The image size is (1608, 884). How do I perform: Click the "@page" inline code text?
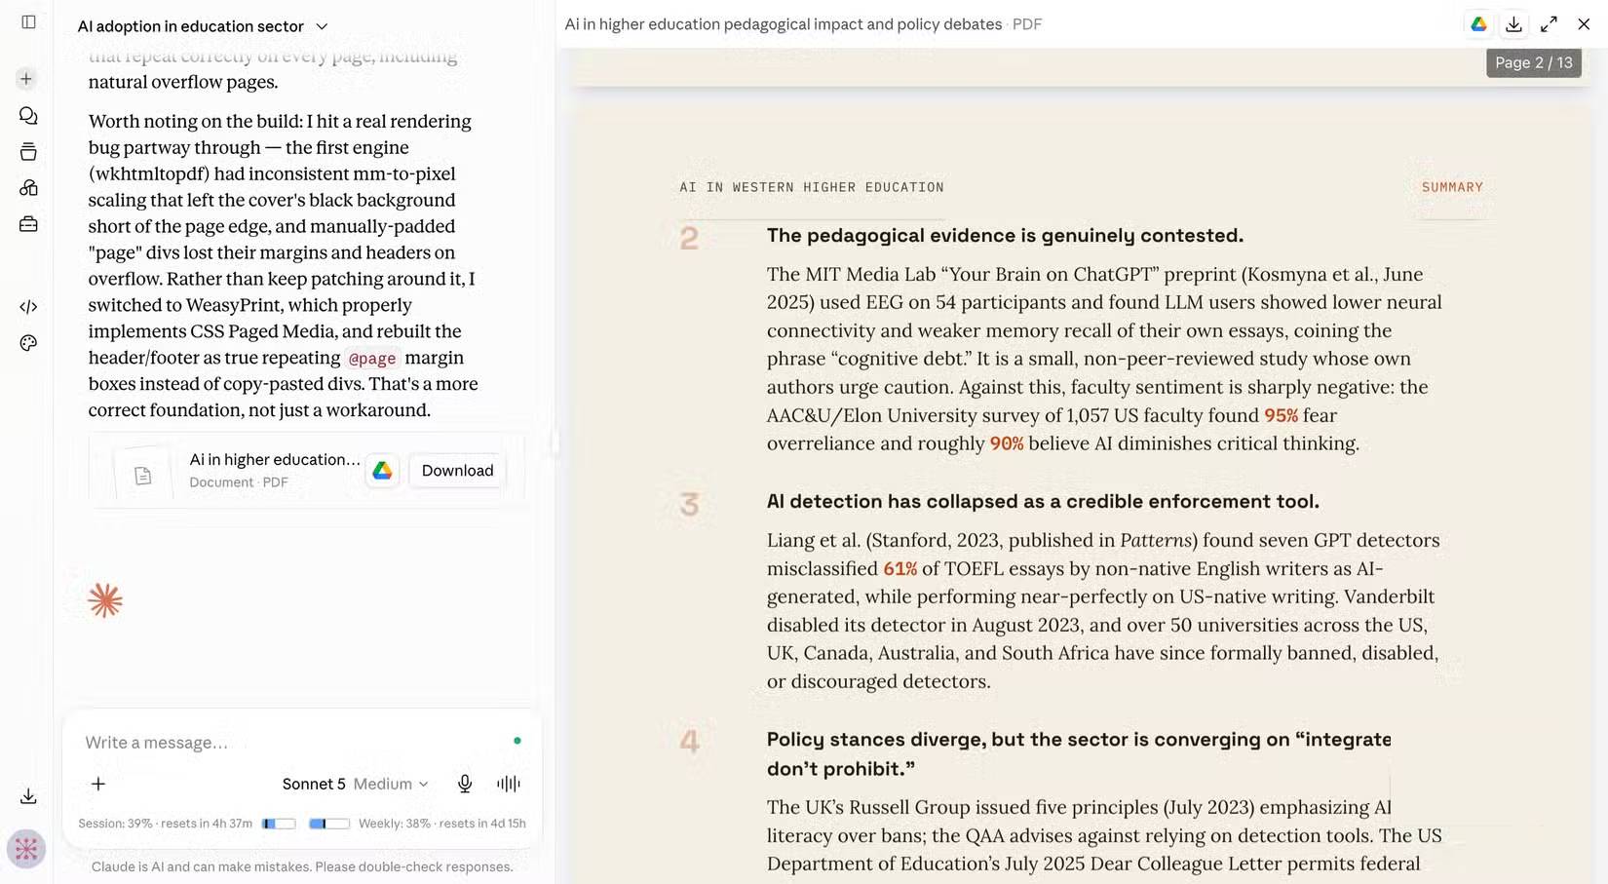click(372, 358)
